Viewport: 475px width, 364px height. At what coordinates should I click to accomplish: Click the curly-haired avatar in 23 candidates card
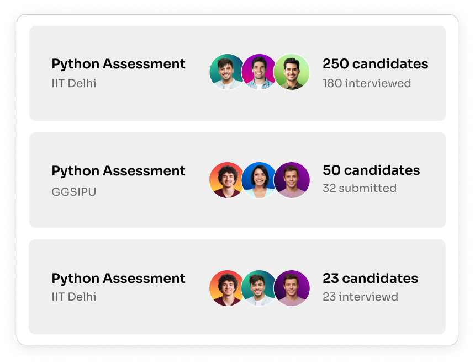[x=227, y=288]
